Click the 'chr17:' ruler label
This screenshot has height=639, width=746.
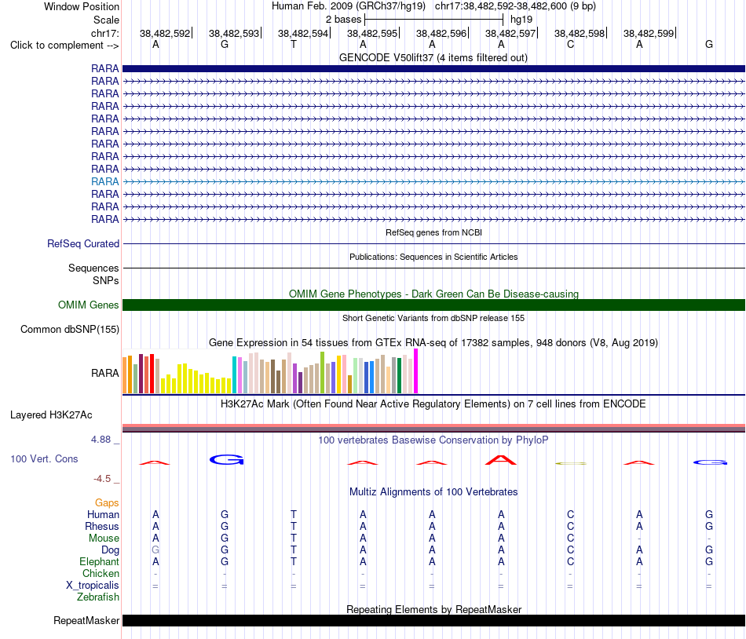(104, 33)
